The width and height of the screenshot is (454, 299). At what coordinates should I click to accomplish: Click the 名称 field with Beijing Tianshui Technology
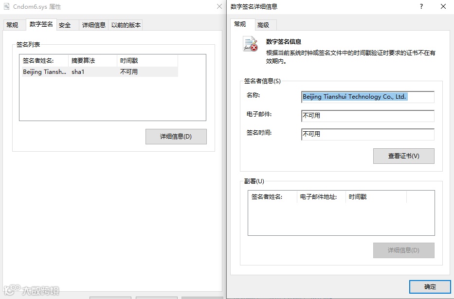(x=368, y=97)
